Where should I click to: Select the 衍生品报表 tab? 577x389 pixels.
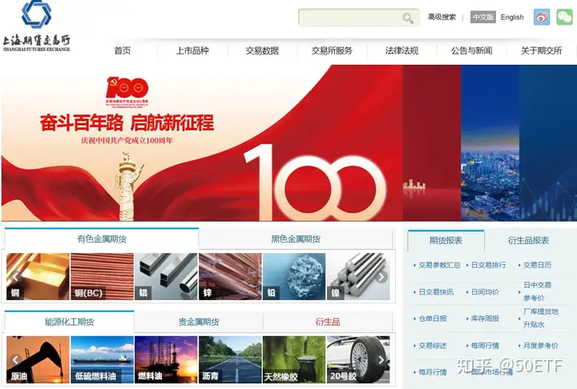[x=528, y=240]
